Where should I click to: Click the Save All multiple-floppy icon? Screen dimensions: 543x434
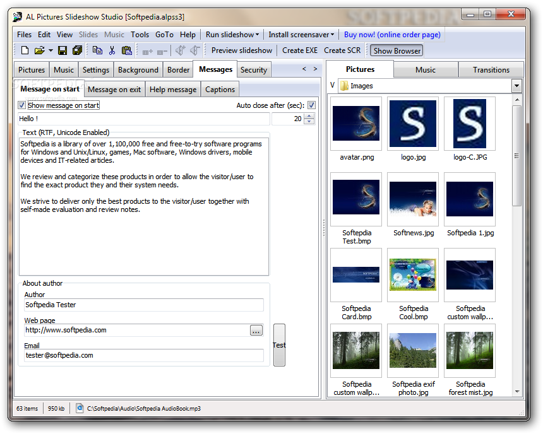click(77, 50)
